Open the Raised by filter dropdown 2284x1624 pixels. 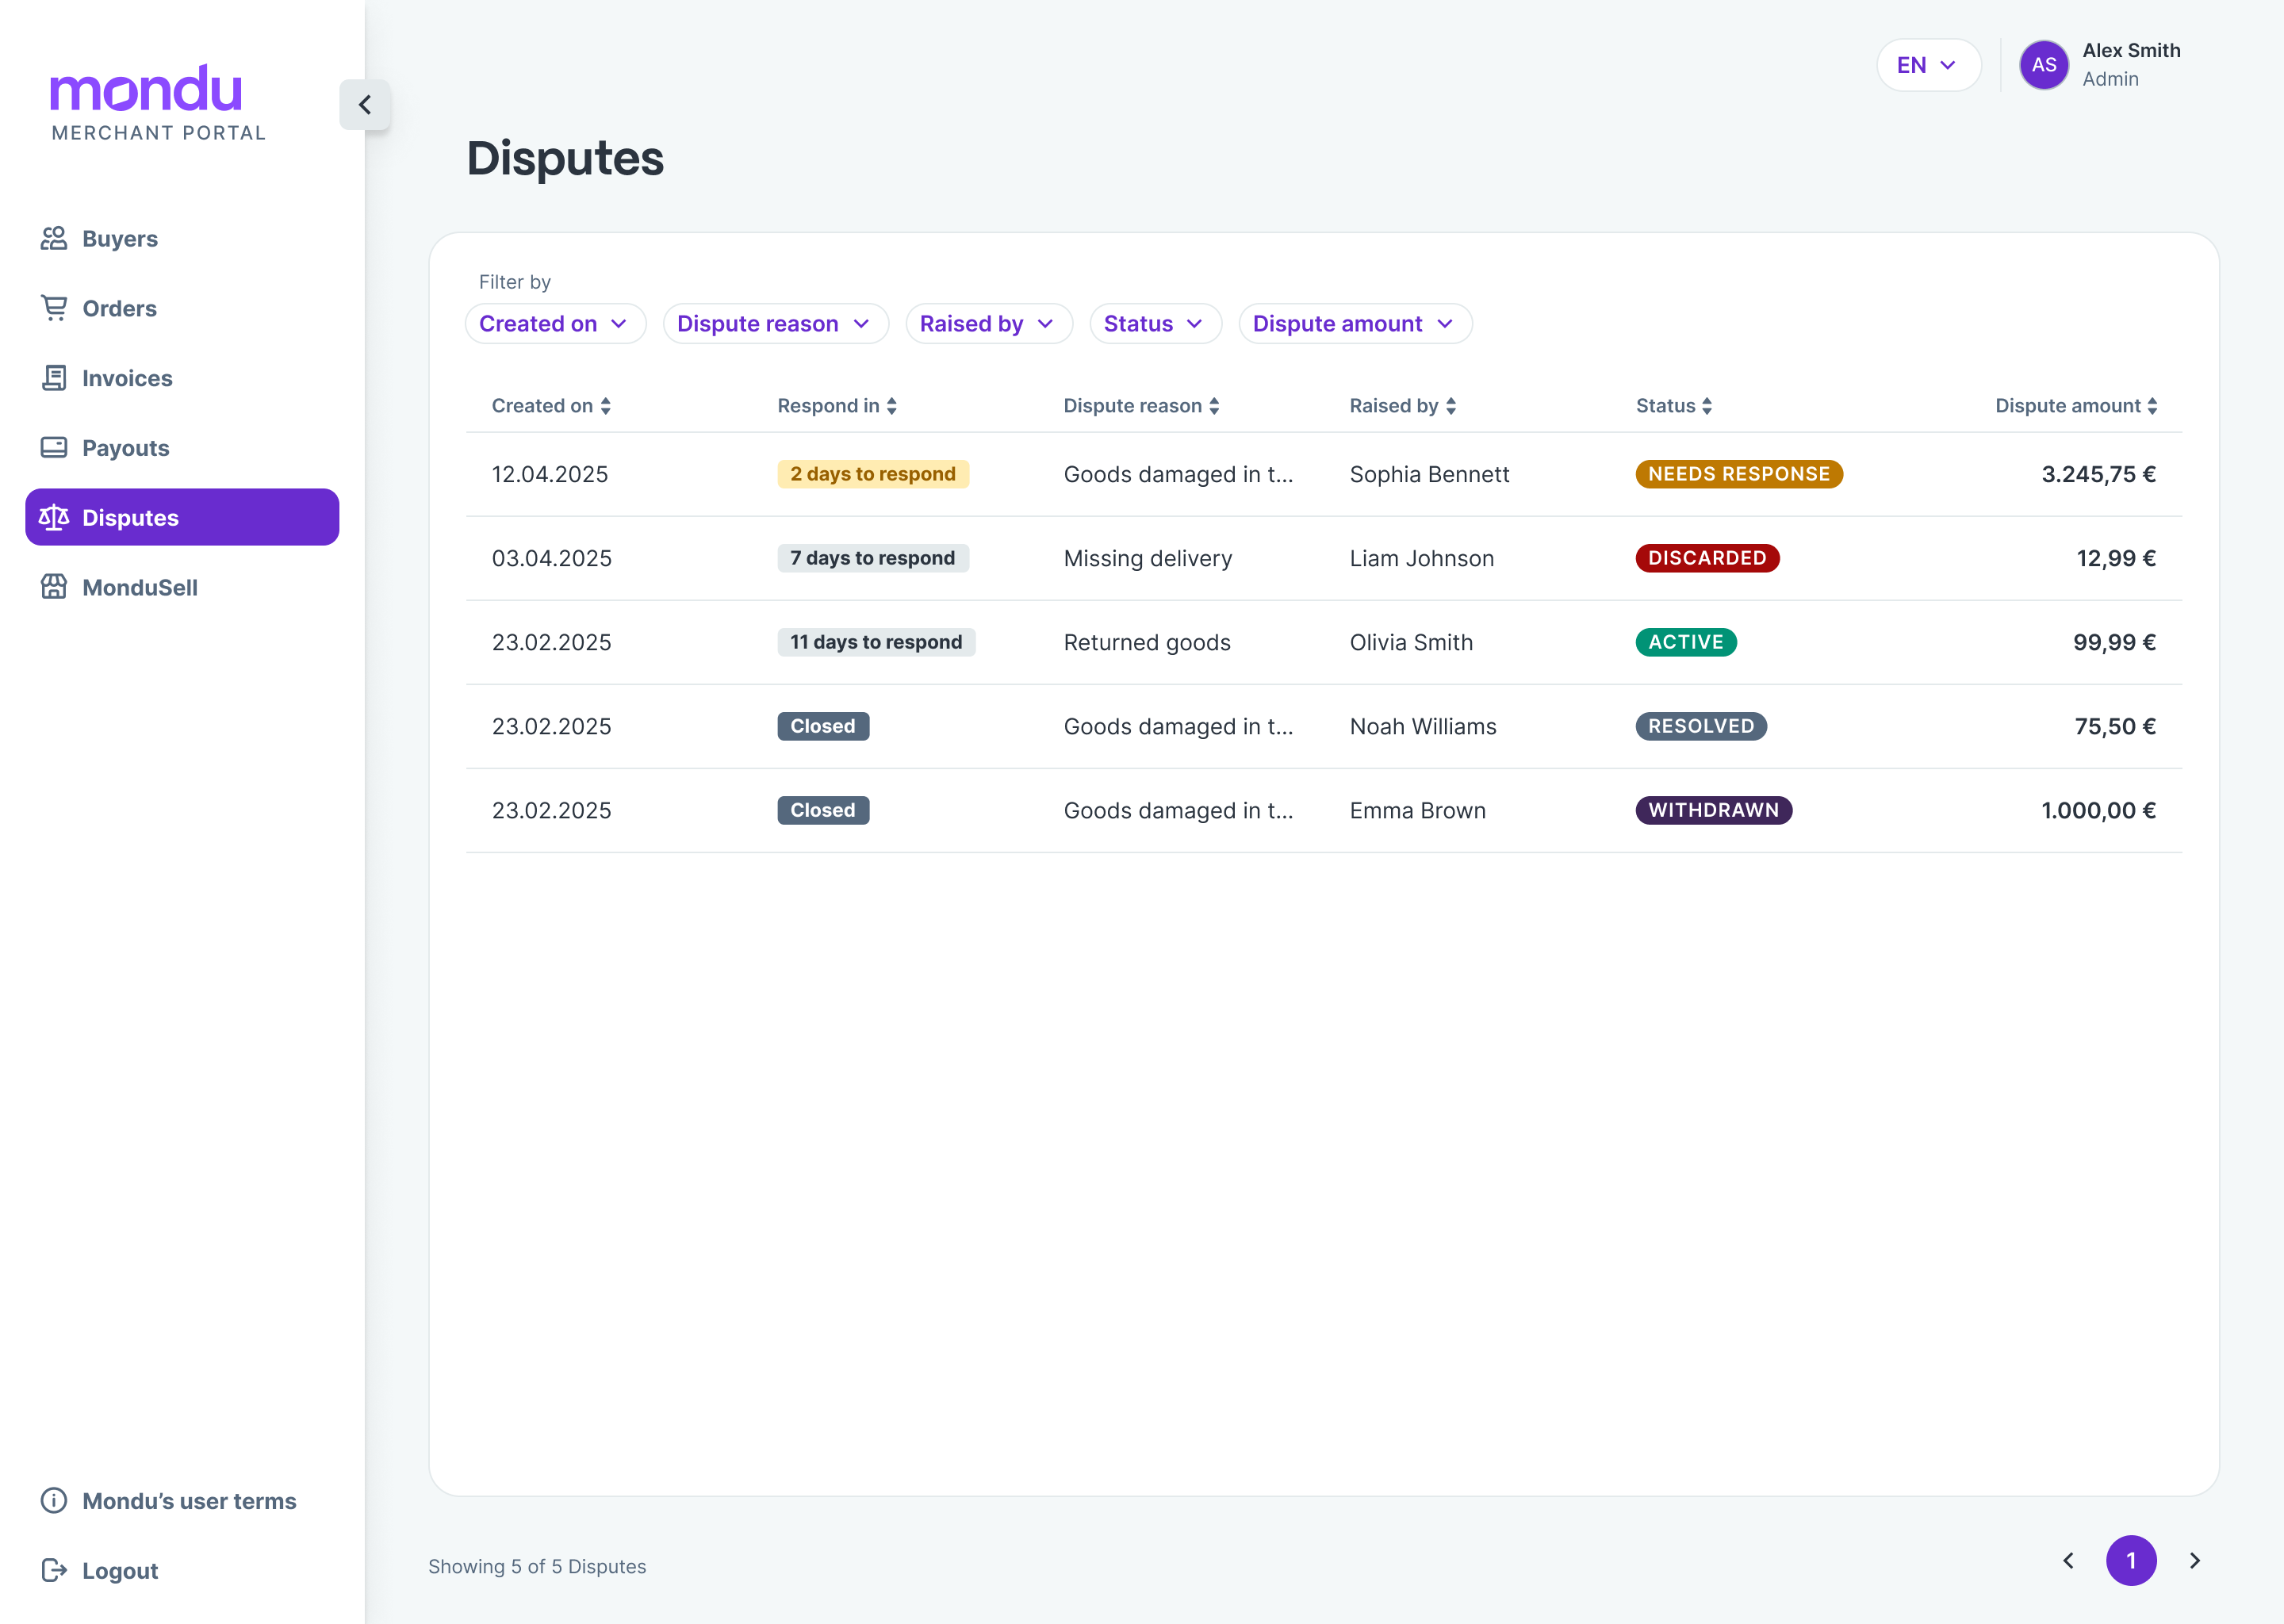click(x=988, y=324)
